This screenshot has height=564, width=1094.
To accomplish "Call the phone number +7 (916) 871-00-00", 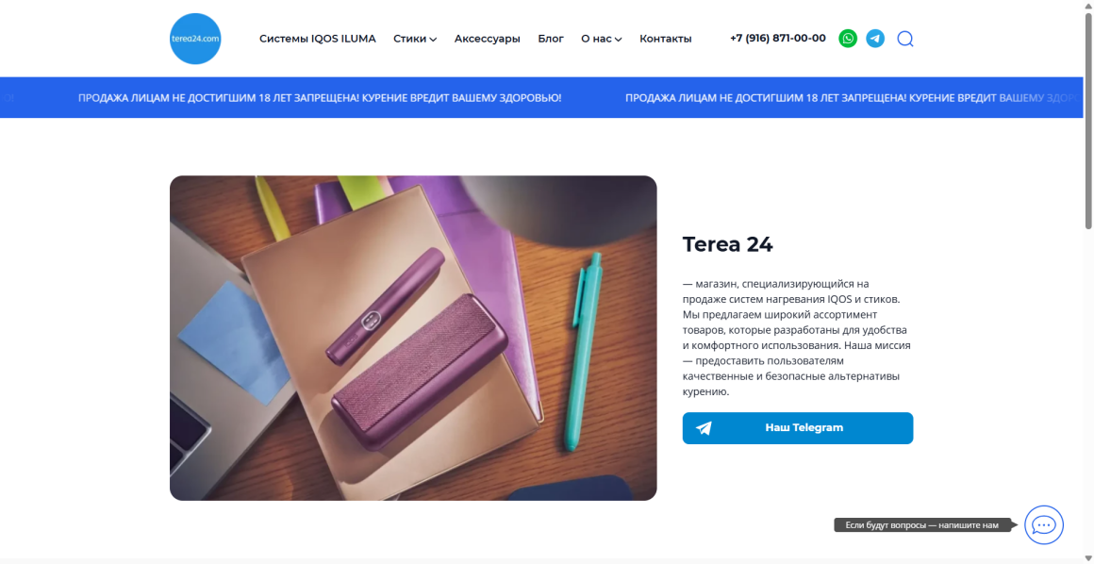I will (778, 39).
